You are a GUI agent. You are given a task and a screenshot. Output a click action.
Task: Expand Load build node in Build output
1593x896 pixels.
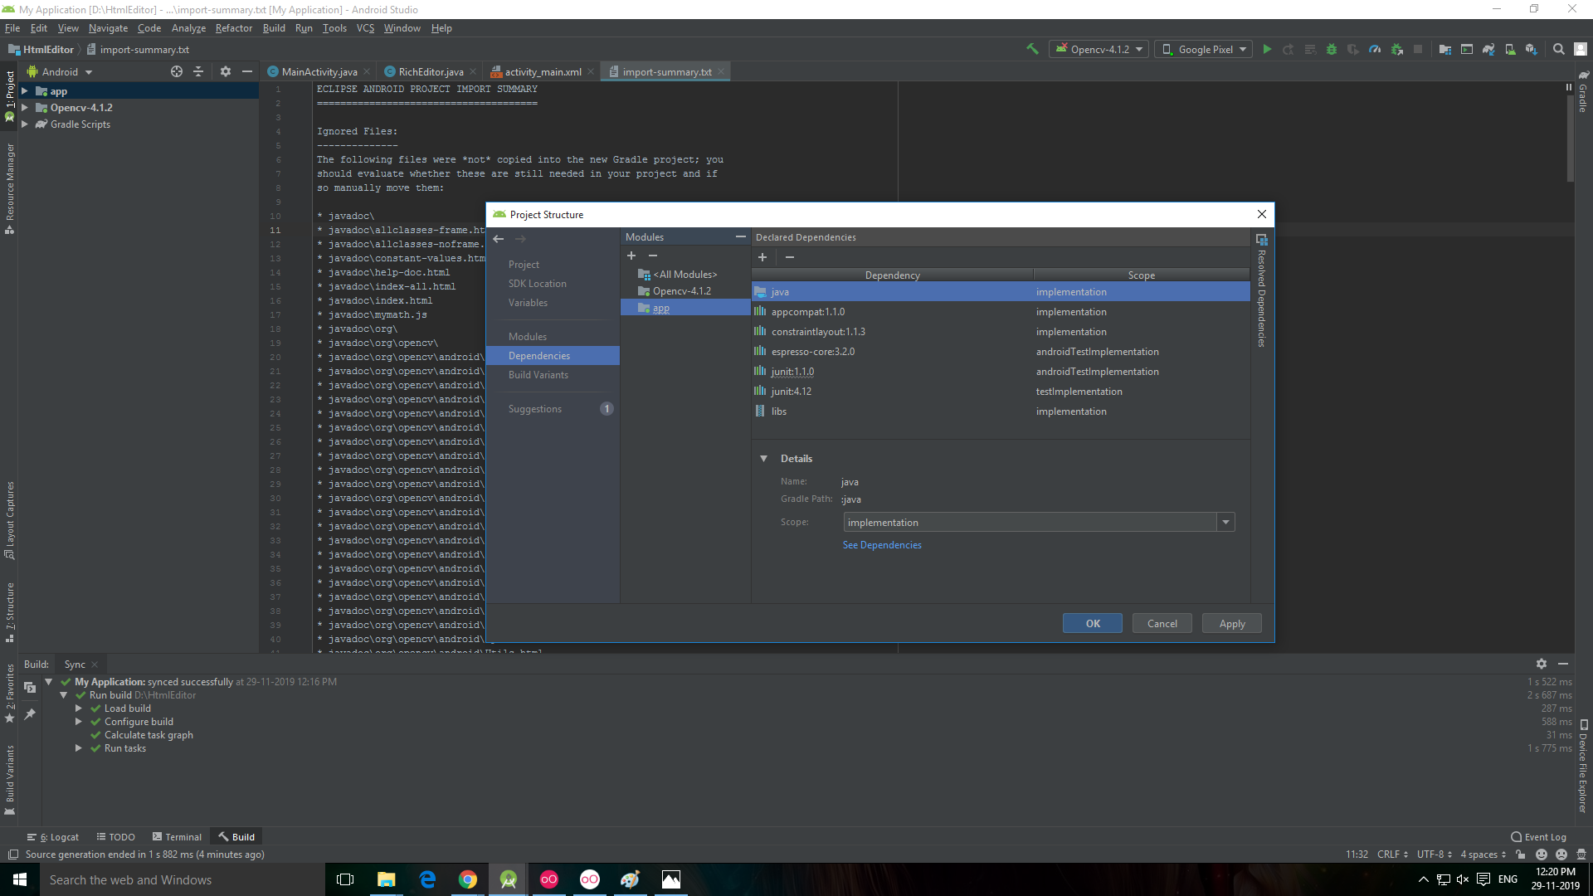[x=79, y=708]
